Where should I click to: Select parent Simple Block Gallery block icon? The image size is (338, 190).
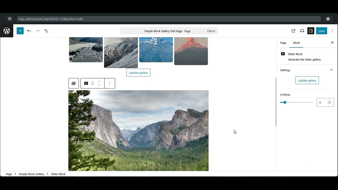click(74, 83)
